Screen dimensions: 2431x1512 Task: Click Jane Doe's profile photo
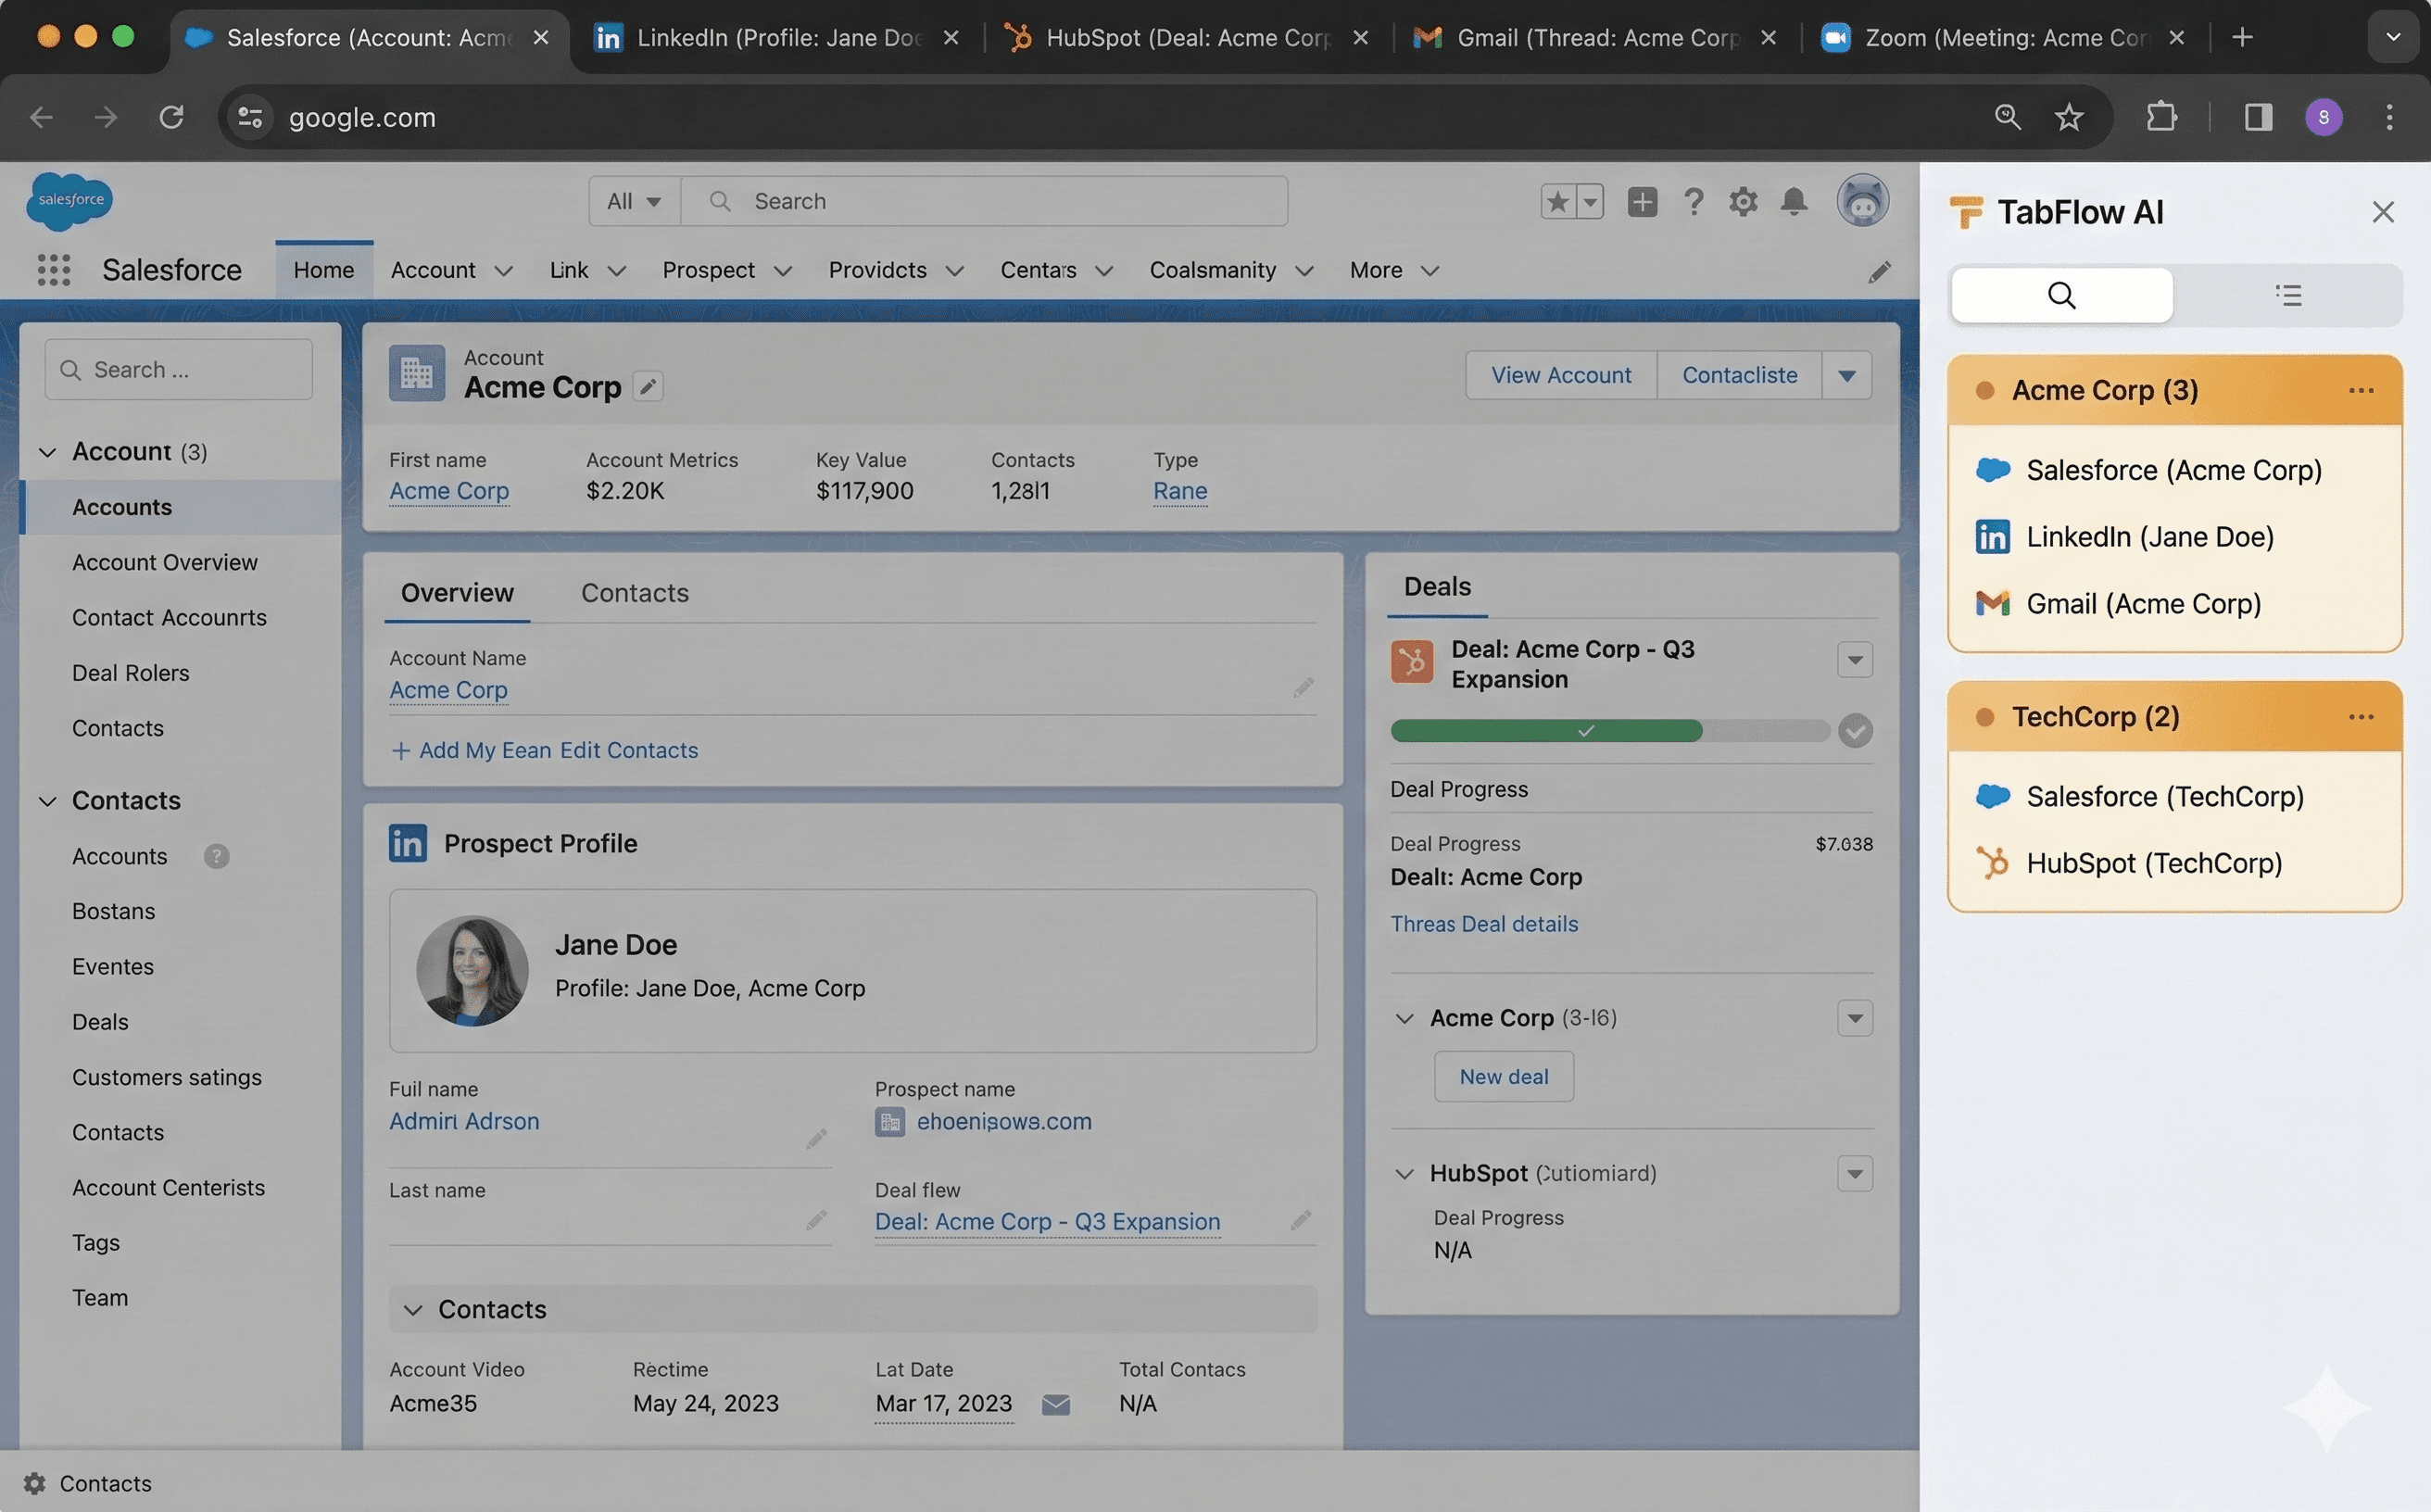[x=472, y=971]
